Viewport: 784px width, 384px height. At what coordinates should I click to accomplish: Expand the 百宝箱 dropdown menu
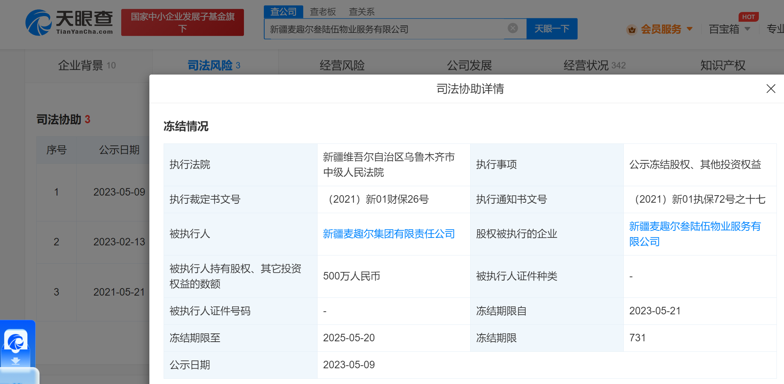(747, 29)
